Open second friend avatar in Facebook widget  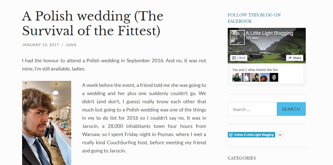tap(246, 77)
